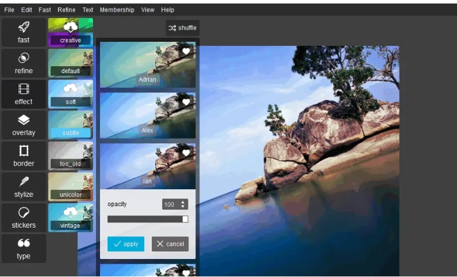Open the Fast menu
The image size is (457, 277).
[45, 10]
